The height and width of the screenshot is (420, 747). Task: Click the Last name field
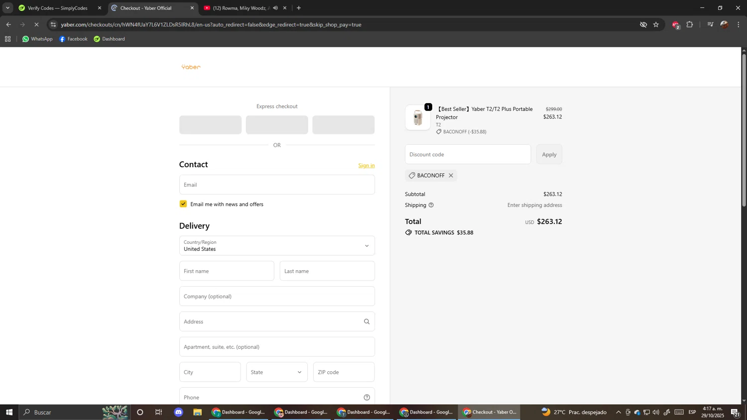point(327,271)
